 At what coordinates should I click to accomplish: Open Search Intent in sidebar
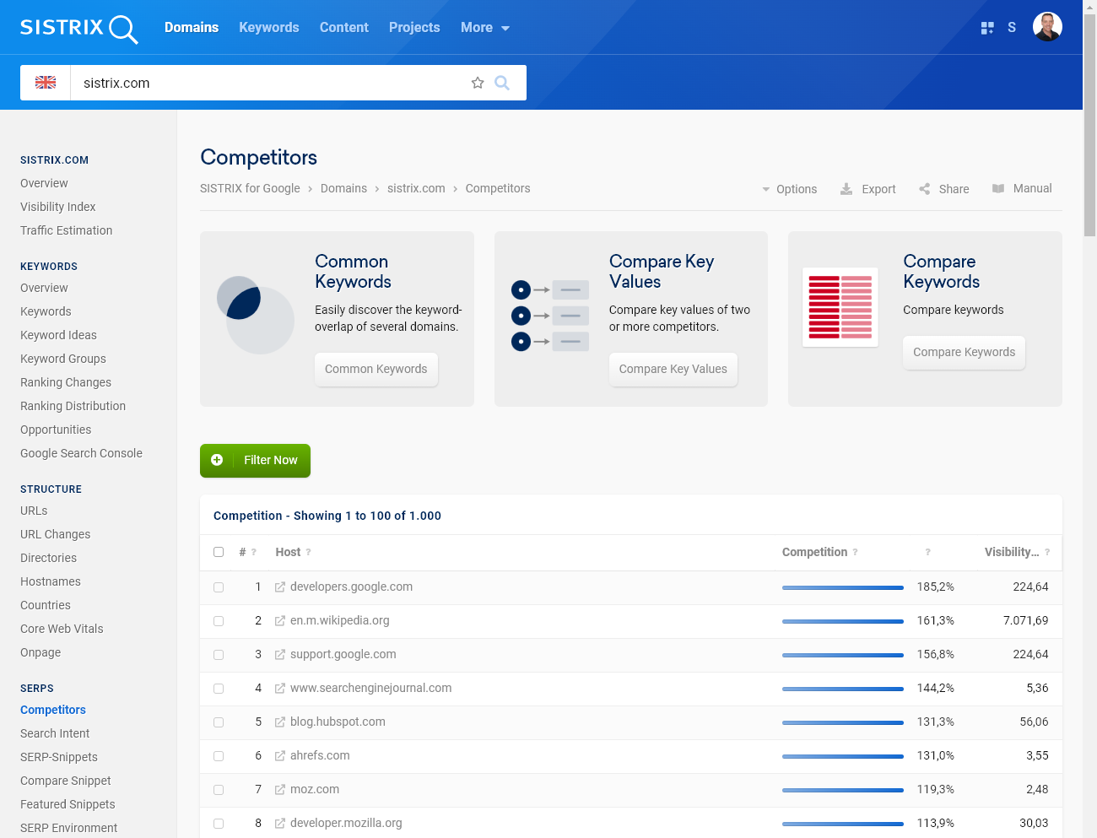pyautogui.click(x=55, y=733)
